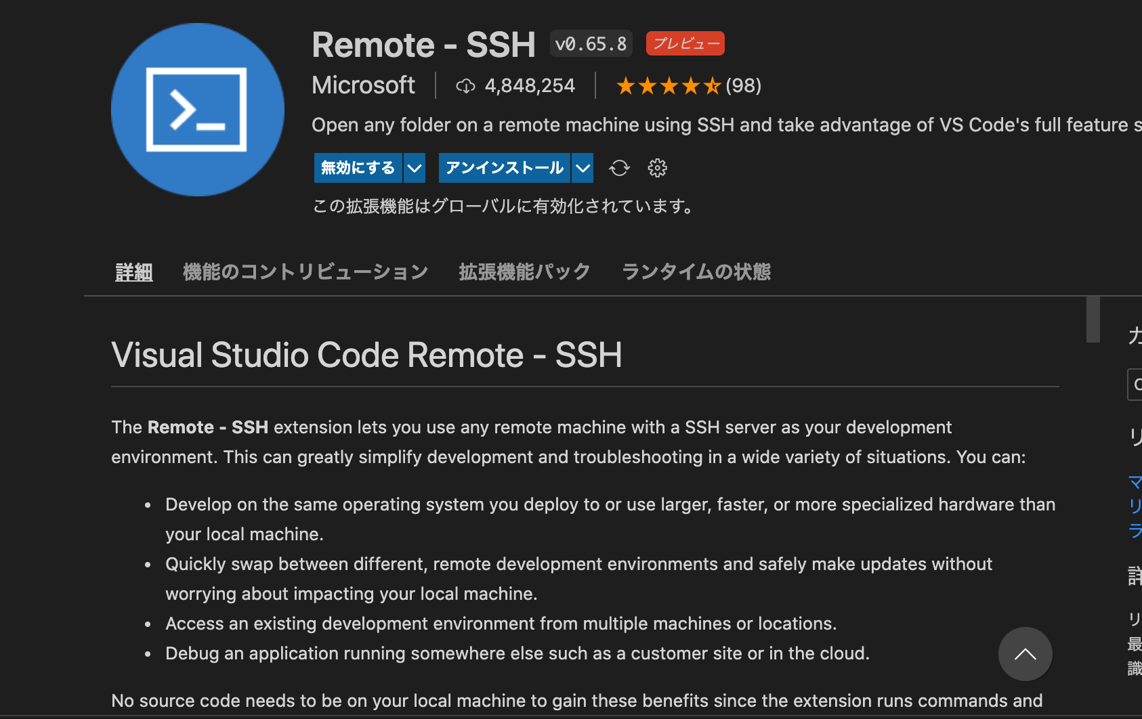Click the v0.65.8 version badge
1142x719 pixels.
pos(590,43)
